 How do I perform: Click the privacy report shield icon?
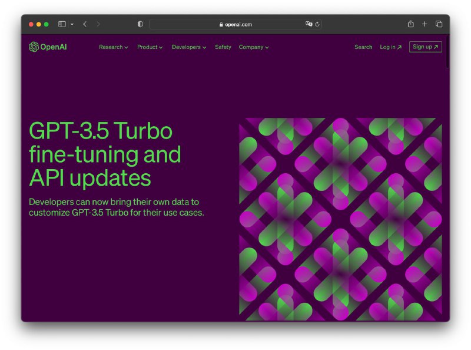(x=140, y=24)
